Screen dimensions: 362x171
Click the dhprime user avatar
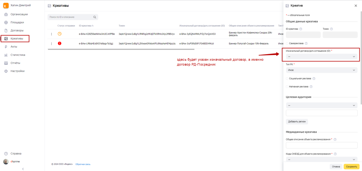pos(6,161)
